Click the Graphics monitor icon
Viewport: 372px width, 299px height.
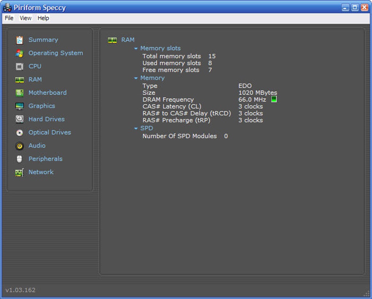[x=19, y=106]
